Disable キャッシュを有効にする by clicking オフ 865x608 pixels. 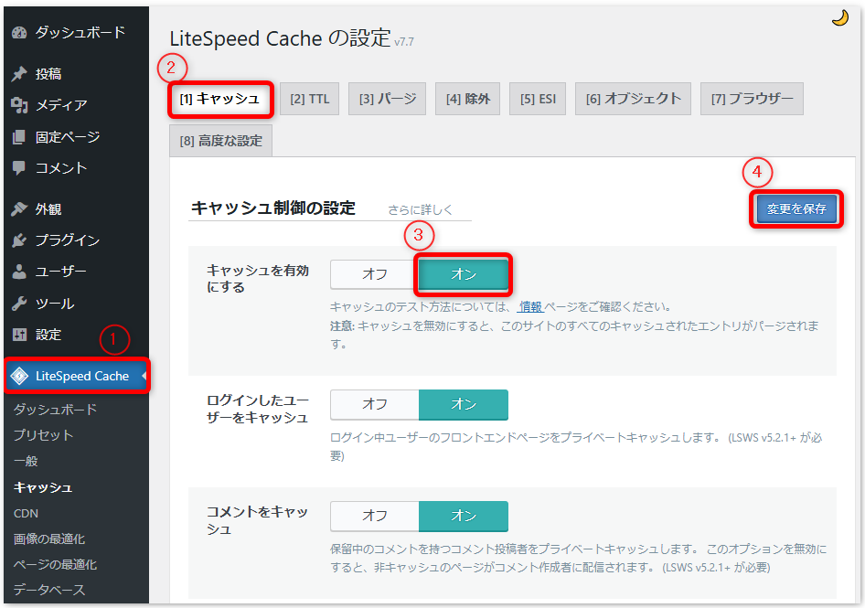373,274
